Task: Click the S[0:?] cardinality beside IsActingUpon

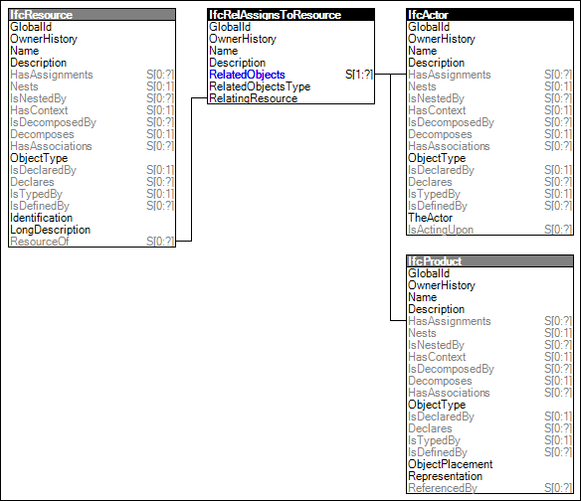Action: tap(558, 230)
